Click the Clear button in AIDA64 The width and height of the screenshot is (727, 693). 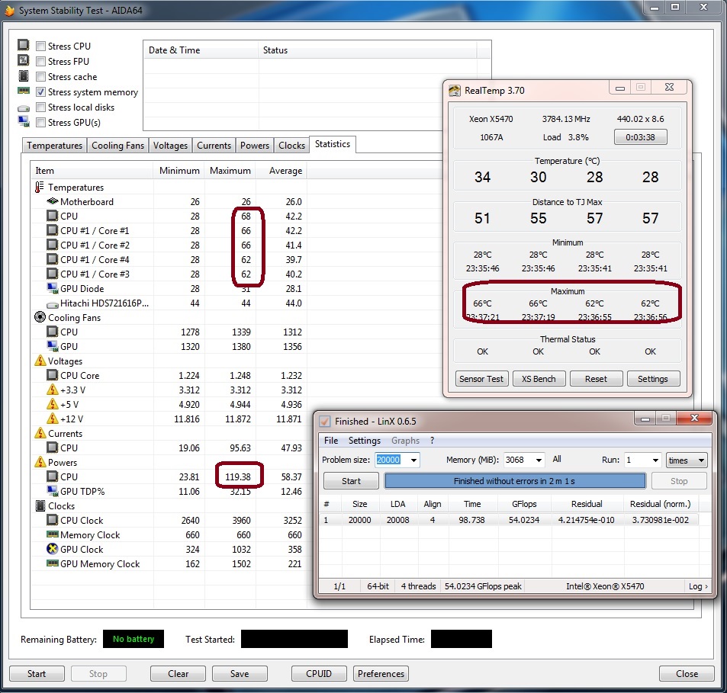178,673
